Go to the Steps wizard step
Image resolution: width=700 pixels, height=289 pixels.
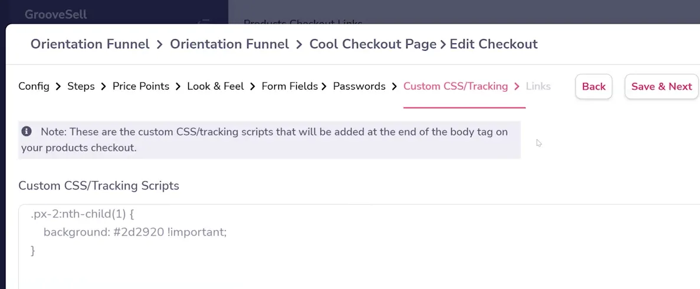tap(81, 87)
